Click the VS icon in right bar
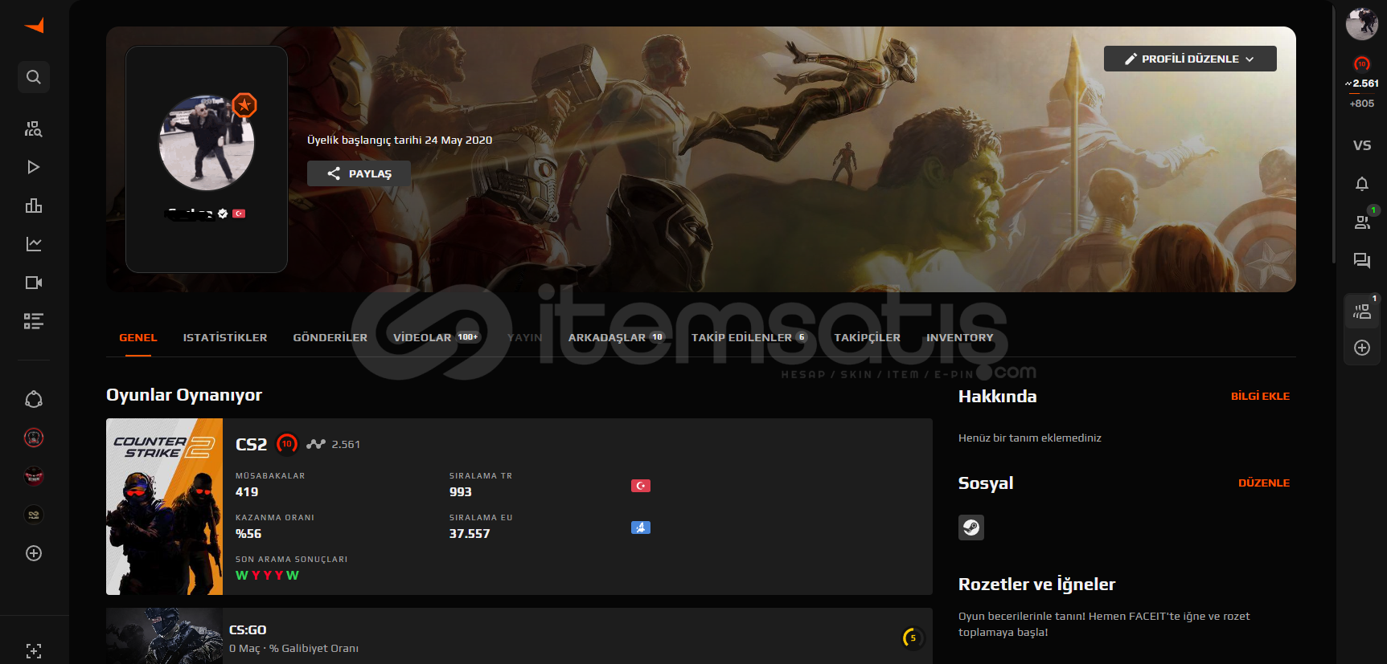The width and height of the screenshot is (1387, 664). (x=1362, y=145)
